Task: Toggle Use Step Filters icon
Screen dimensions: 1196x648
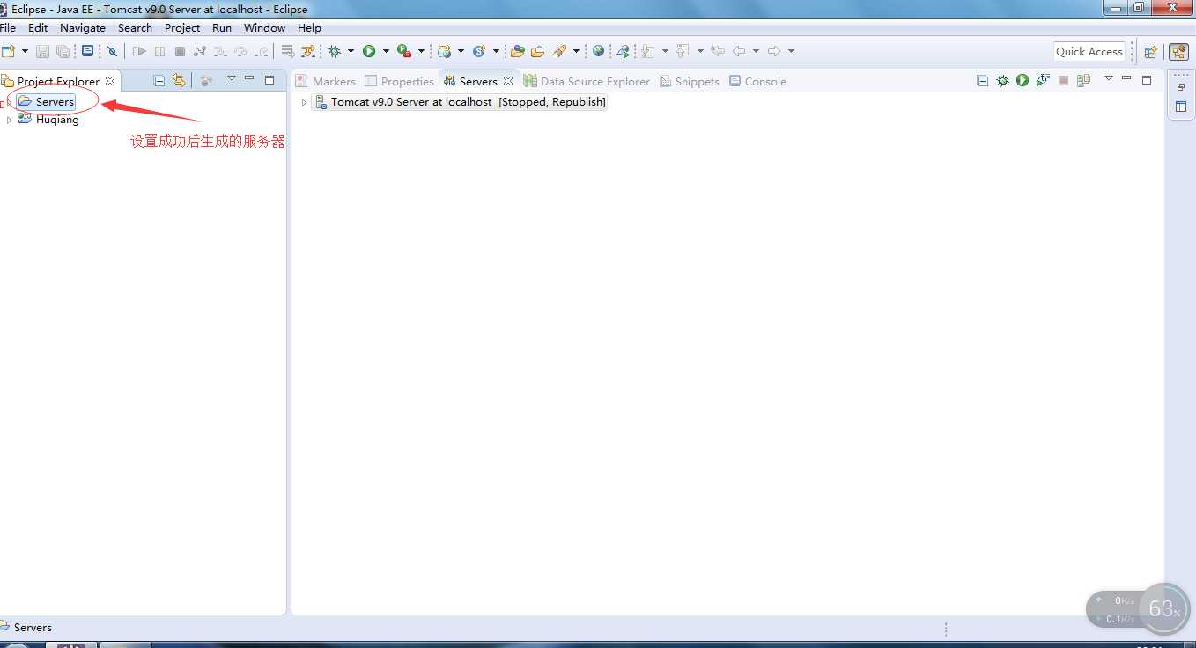Action: tap(308, 51)
